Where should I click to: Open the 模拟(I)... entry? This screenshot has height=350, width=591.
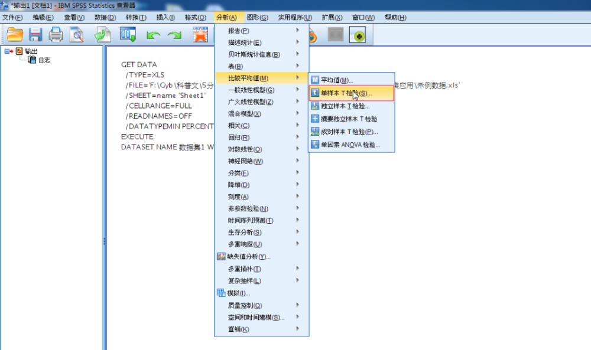click(x=262, y=293)
